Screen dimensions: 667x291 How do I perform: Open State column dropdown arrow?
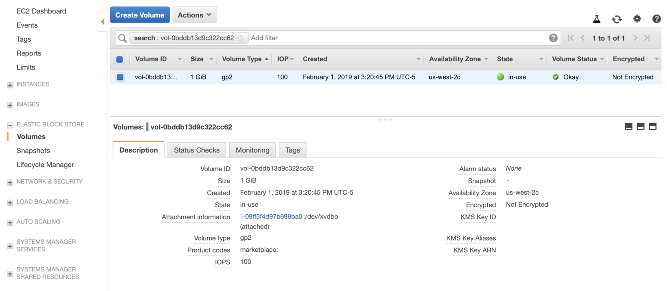[x=541, y=59]
